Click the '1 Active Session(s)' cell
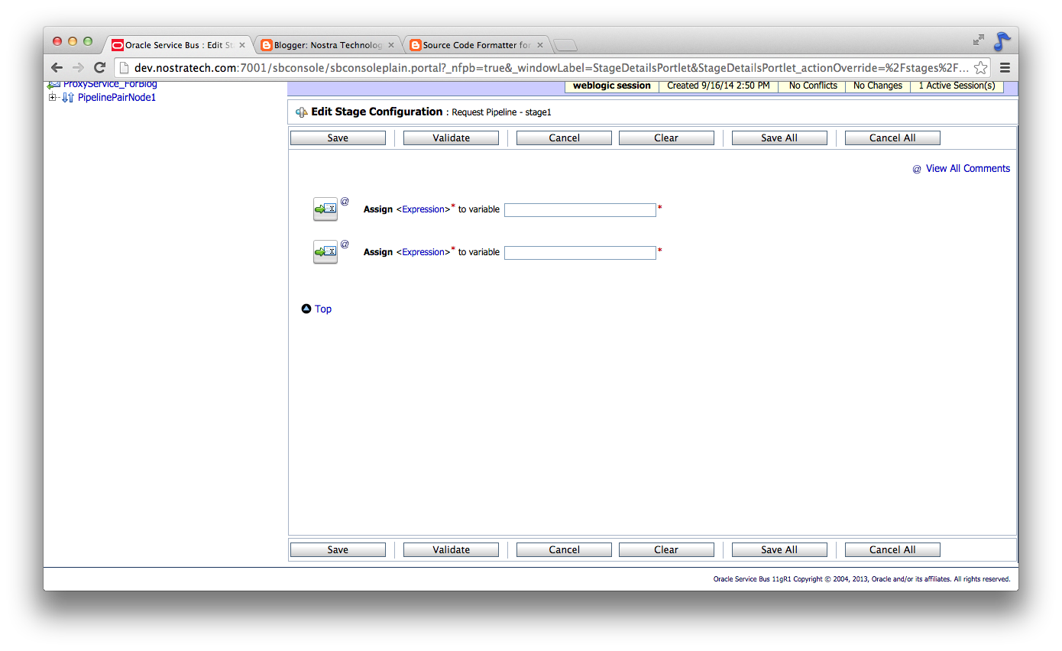 (957, 86)
